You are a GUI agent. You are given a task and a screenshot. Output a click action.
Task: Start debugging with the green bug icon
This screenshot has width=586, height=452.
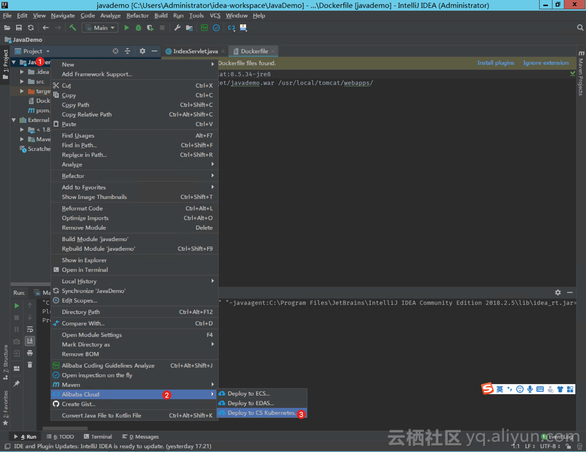[x=138, y=28]
